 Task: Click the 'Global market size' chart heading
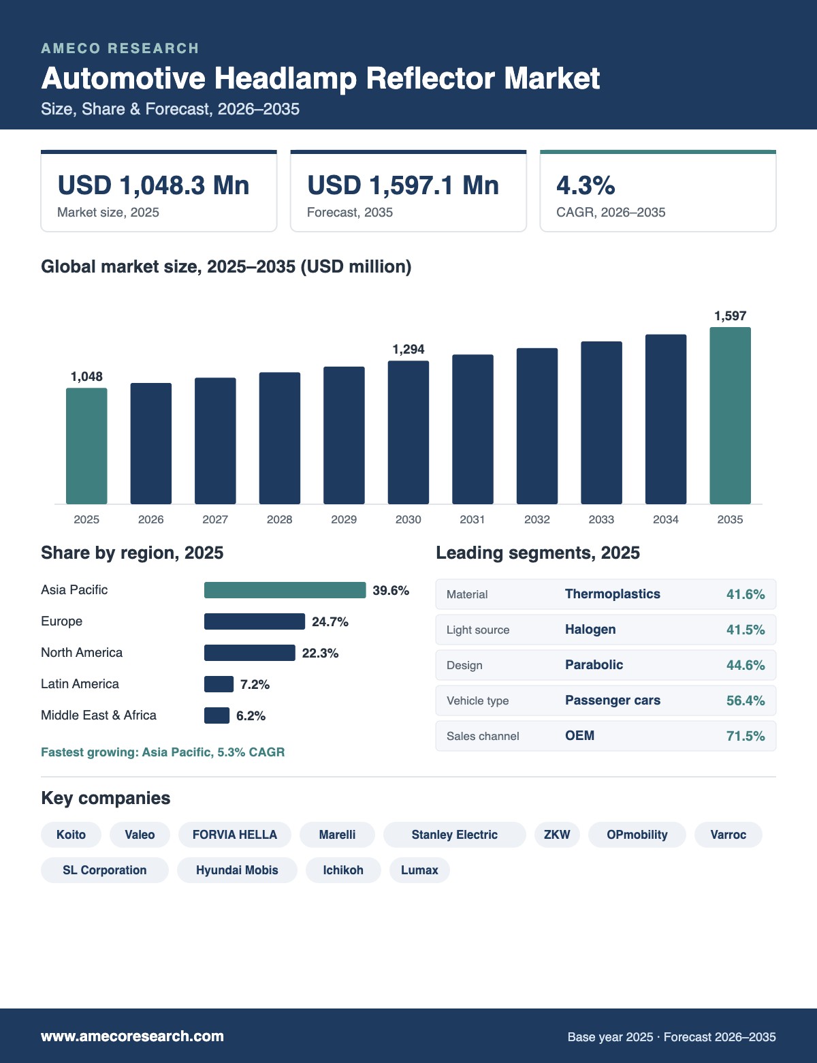click(x=226, y=266)
